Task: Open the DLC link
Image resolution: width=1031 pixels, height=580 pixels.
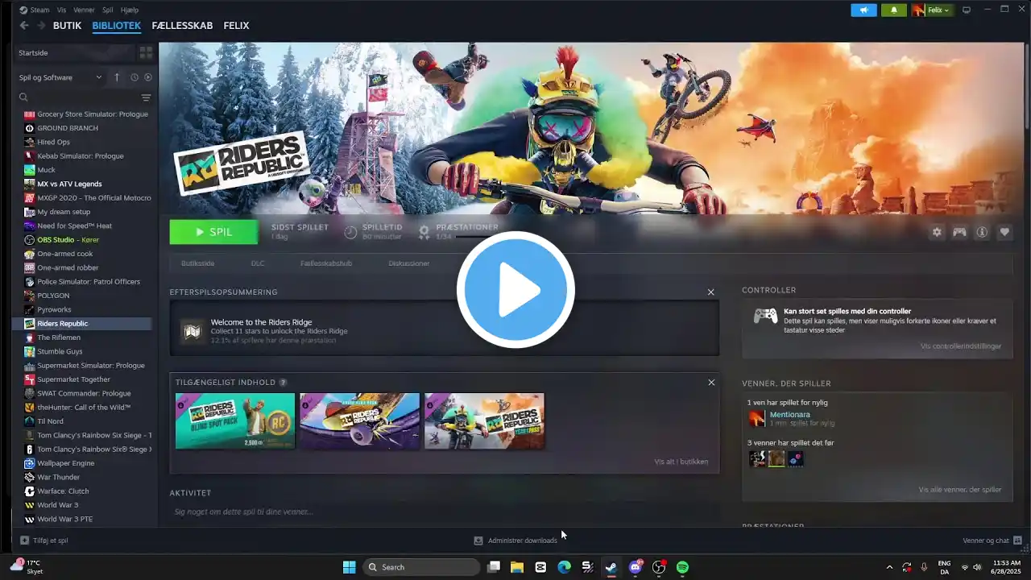Action: 258,263
